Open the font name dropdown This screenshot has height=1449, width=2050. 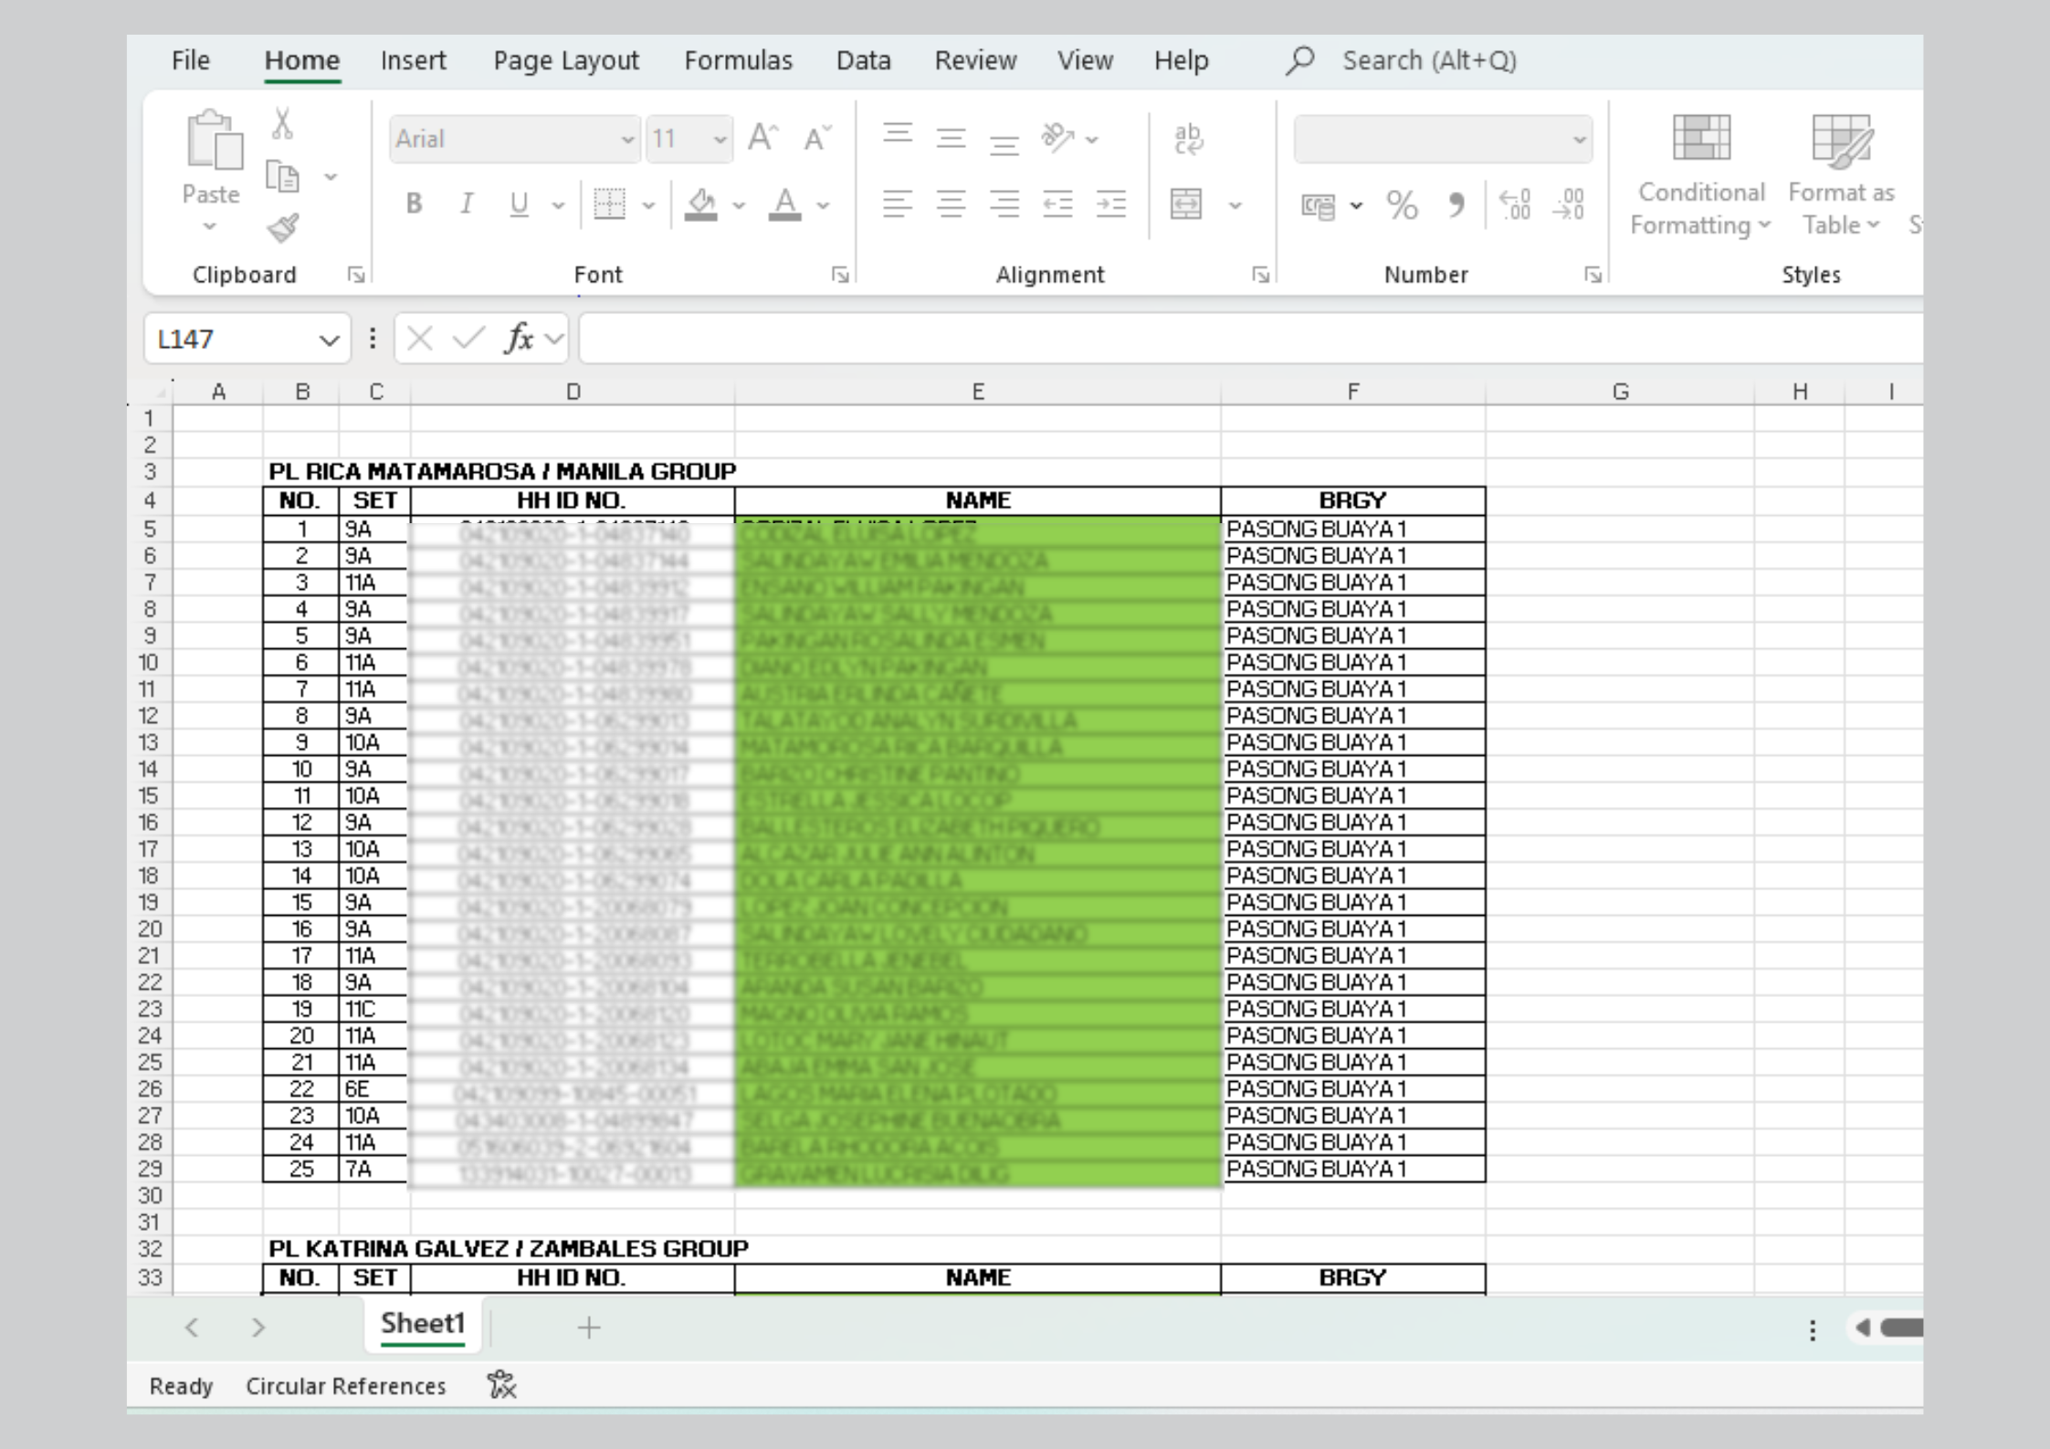pos(627,140)
